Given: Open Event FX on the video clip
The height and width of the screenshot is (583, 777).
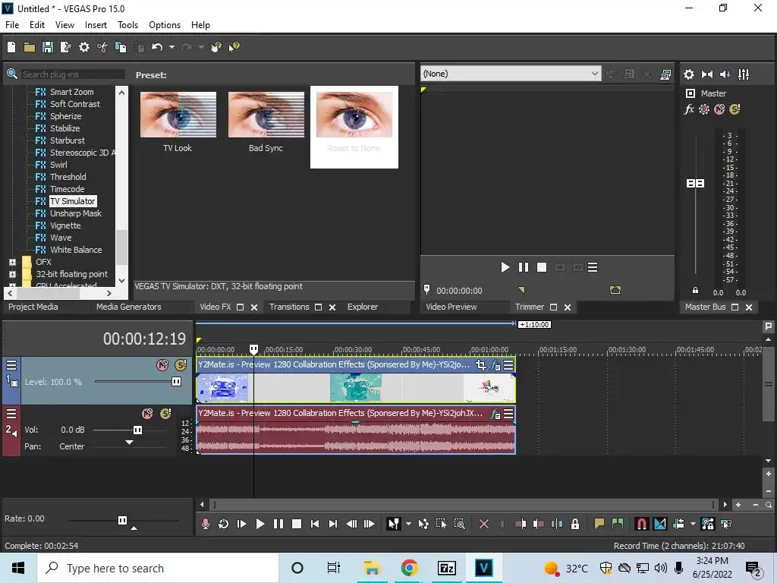Looking at the screenshot, I should [x=495, y=365].
